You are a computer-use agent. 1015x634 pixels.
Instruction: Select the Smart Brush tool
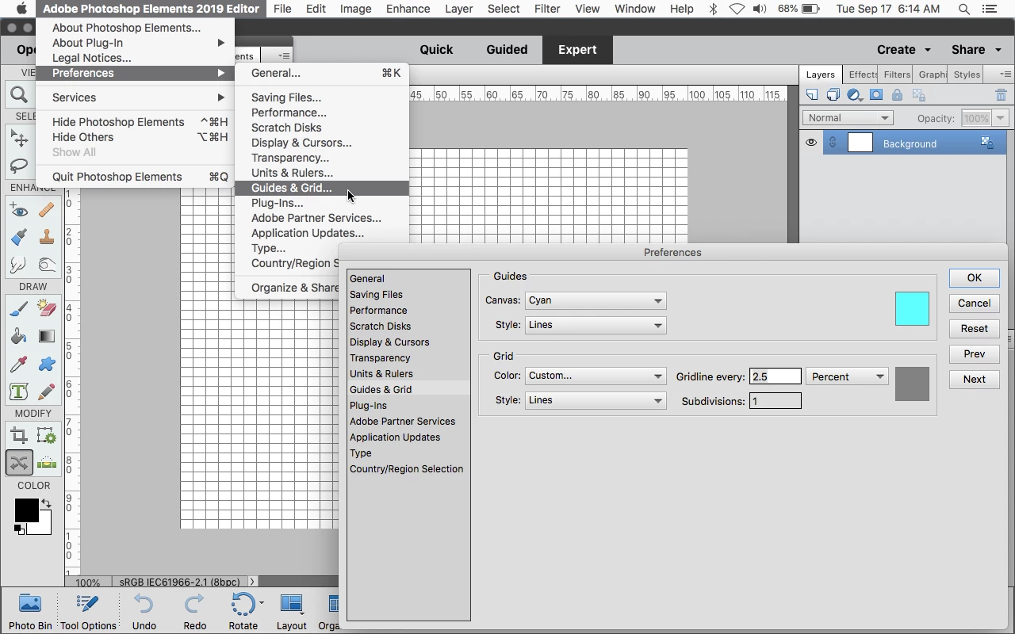19,237
